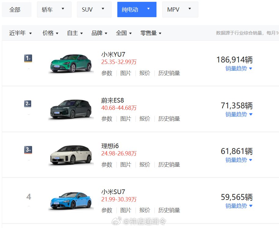Open the MPV dropdown menu
This screenshot has height=228, width=279.
(x=180, y=9)
